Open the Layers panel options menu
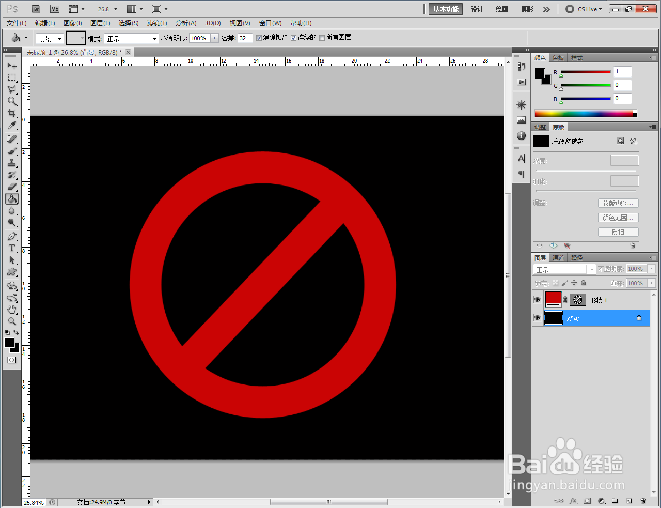The image size is (661, 508). [653, 257]
